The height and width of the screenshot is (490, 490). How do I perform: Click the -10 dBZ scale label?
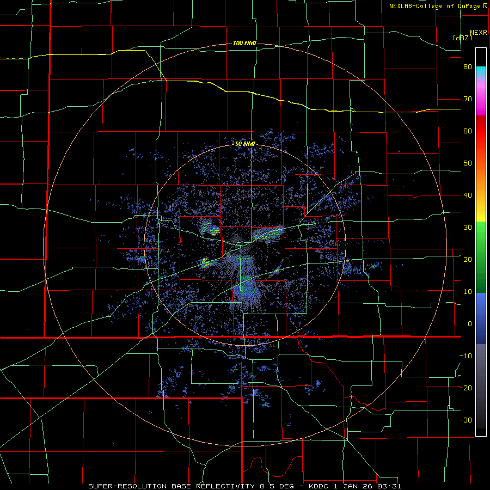[465, 356]
